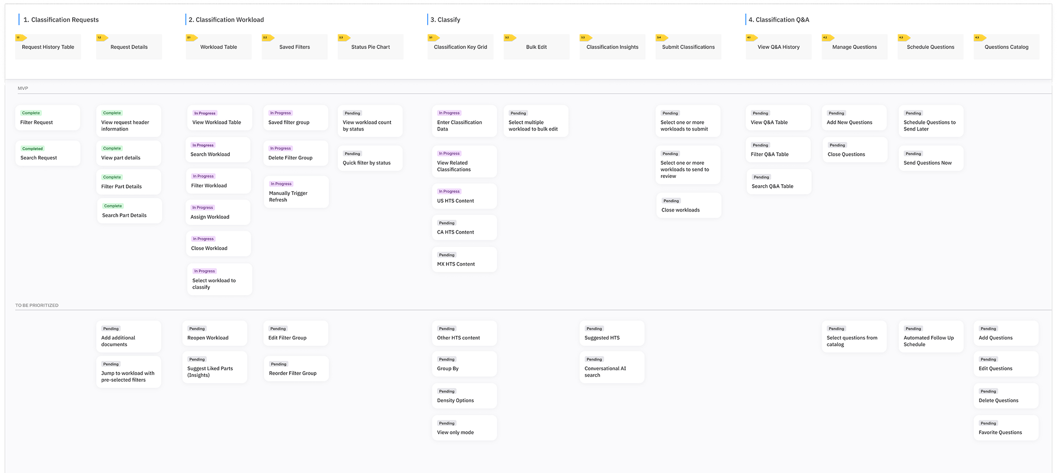
Task: Open the Conversational AI search card
Action: pyautogui.click(x=612, y=367)
